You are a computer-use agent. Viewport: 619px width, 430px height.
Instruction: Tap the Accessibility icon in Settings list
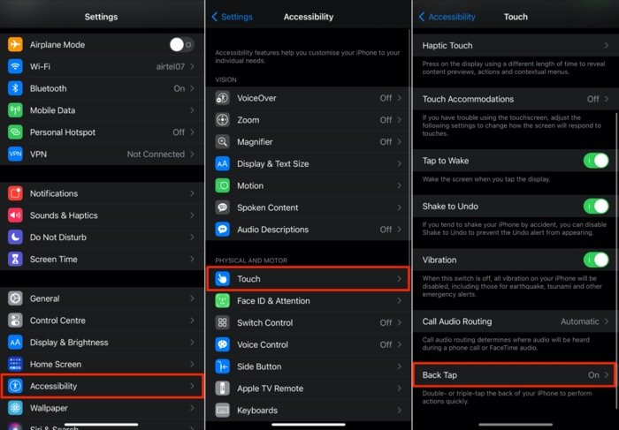15,386
